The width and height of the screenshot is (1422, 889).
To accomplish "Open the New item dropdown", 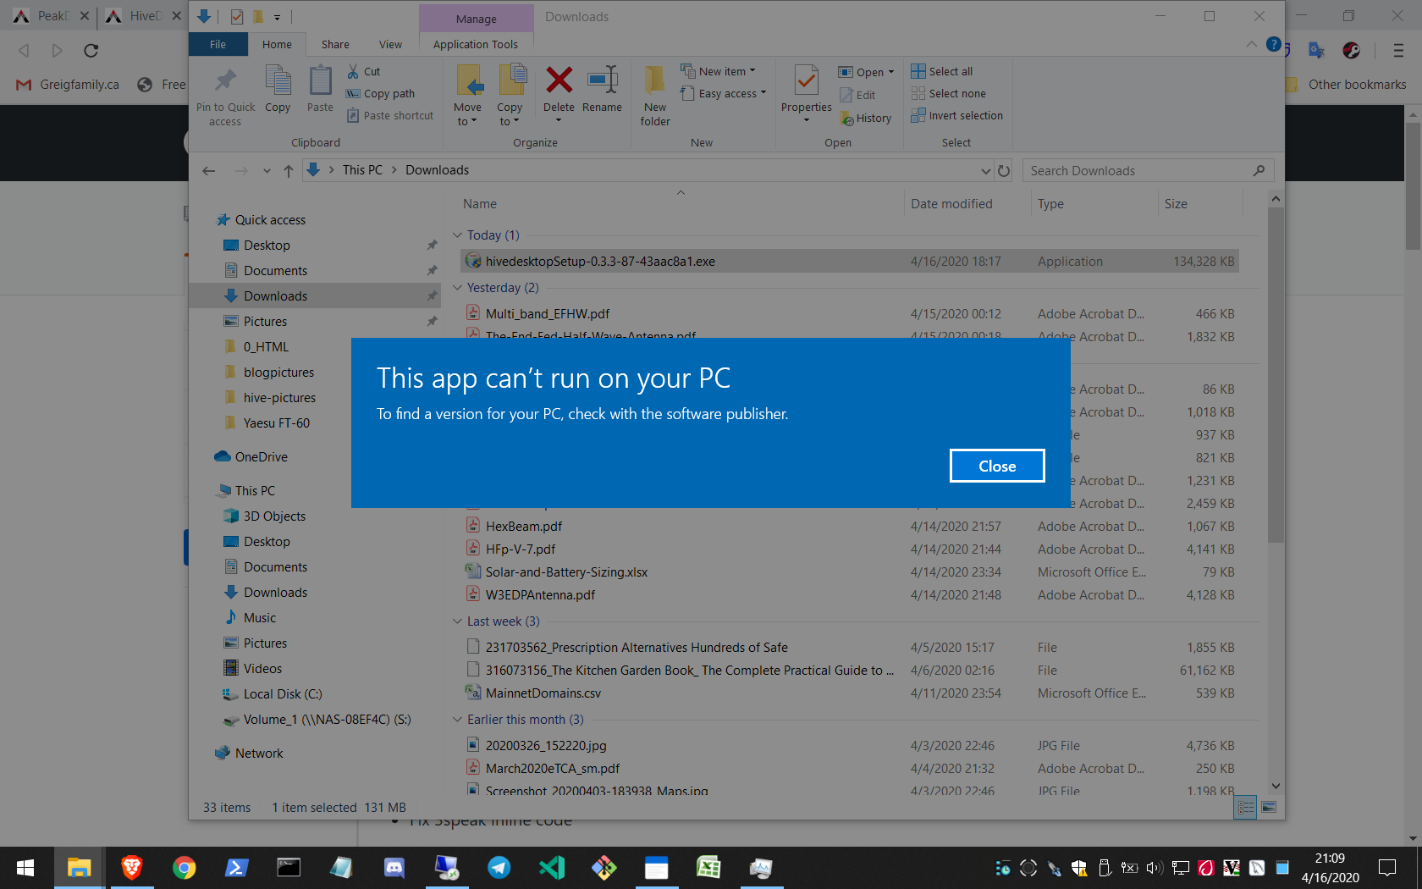I will (719, 71).
